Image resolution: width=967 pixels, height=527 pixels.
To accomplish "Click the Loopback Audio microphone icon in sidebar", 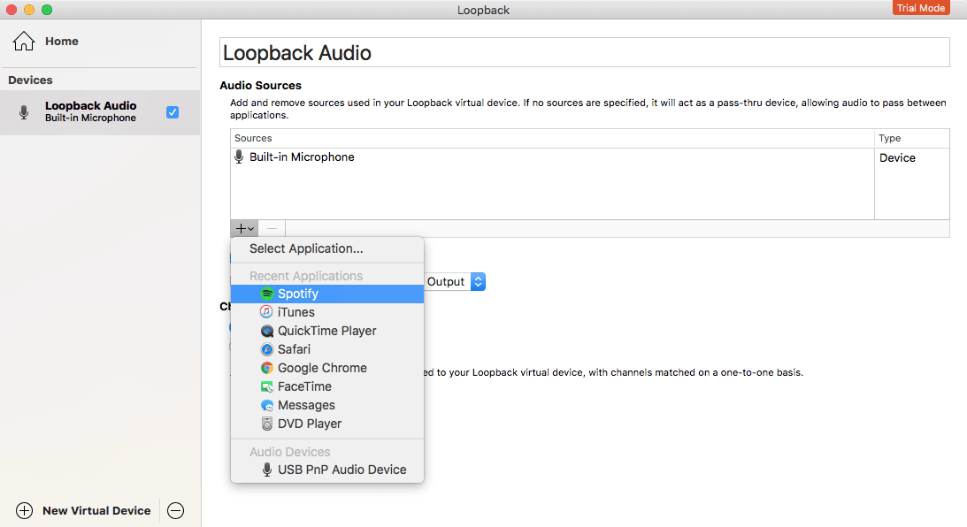I will [x=24, y=112].
